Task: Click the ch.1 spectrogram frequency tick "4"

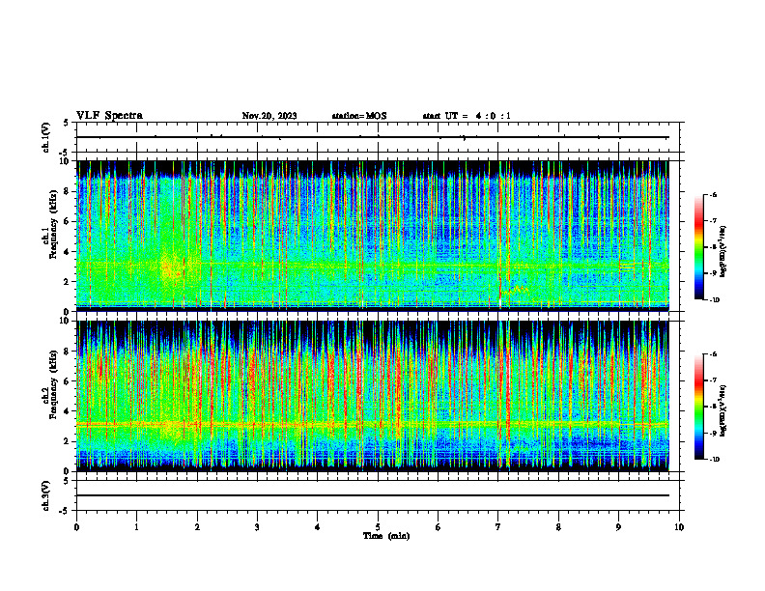Action: (68, 252)
